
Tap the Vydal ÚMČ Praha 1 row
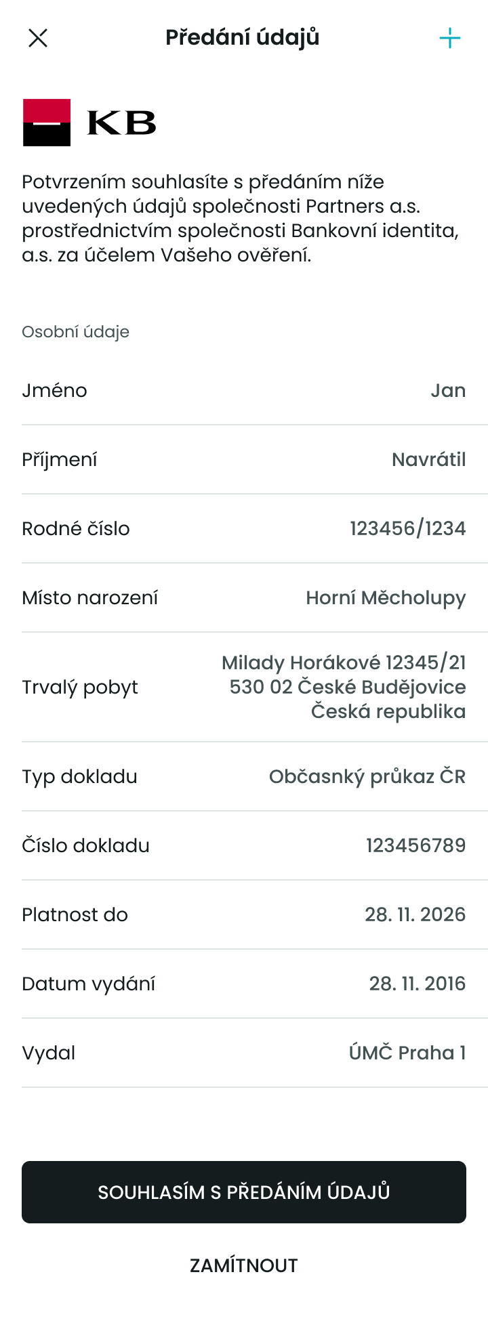tap(244, 1053)
